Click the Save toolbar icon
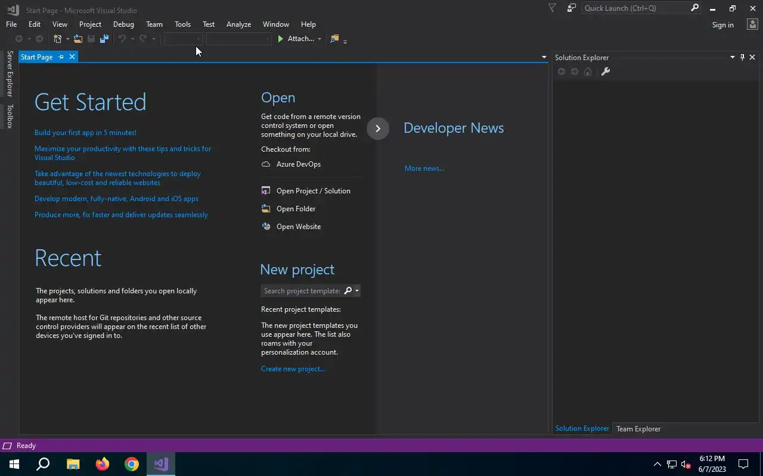Viewport: 763px width, 476px height. pyautogui.click(x=91, y=39)
